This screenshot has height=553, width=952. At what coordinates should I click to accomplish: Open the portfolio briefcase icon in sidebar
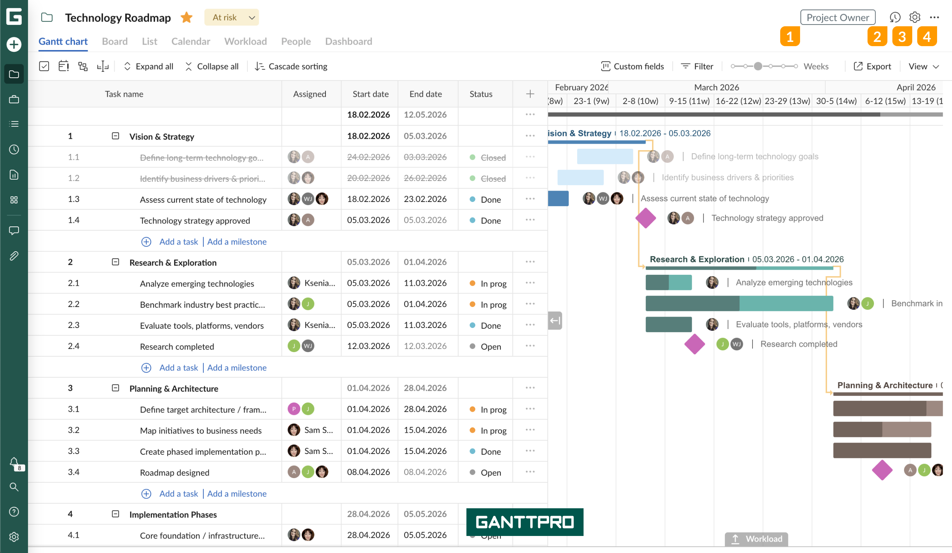tap(14, 99)
